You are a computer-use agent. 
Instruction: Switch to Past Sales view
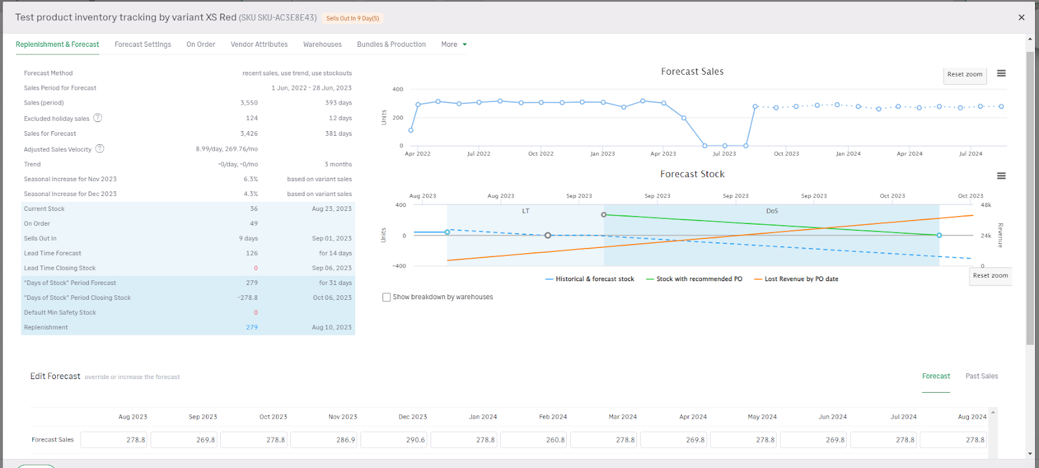click(x=981, y=376)
